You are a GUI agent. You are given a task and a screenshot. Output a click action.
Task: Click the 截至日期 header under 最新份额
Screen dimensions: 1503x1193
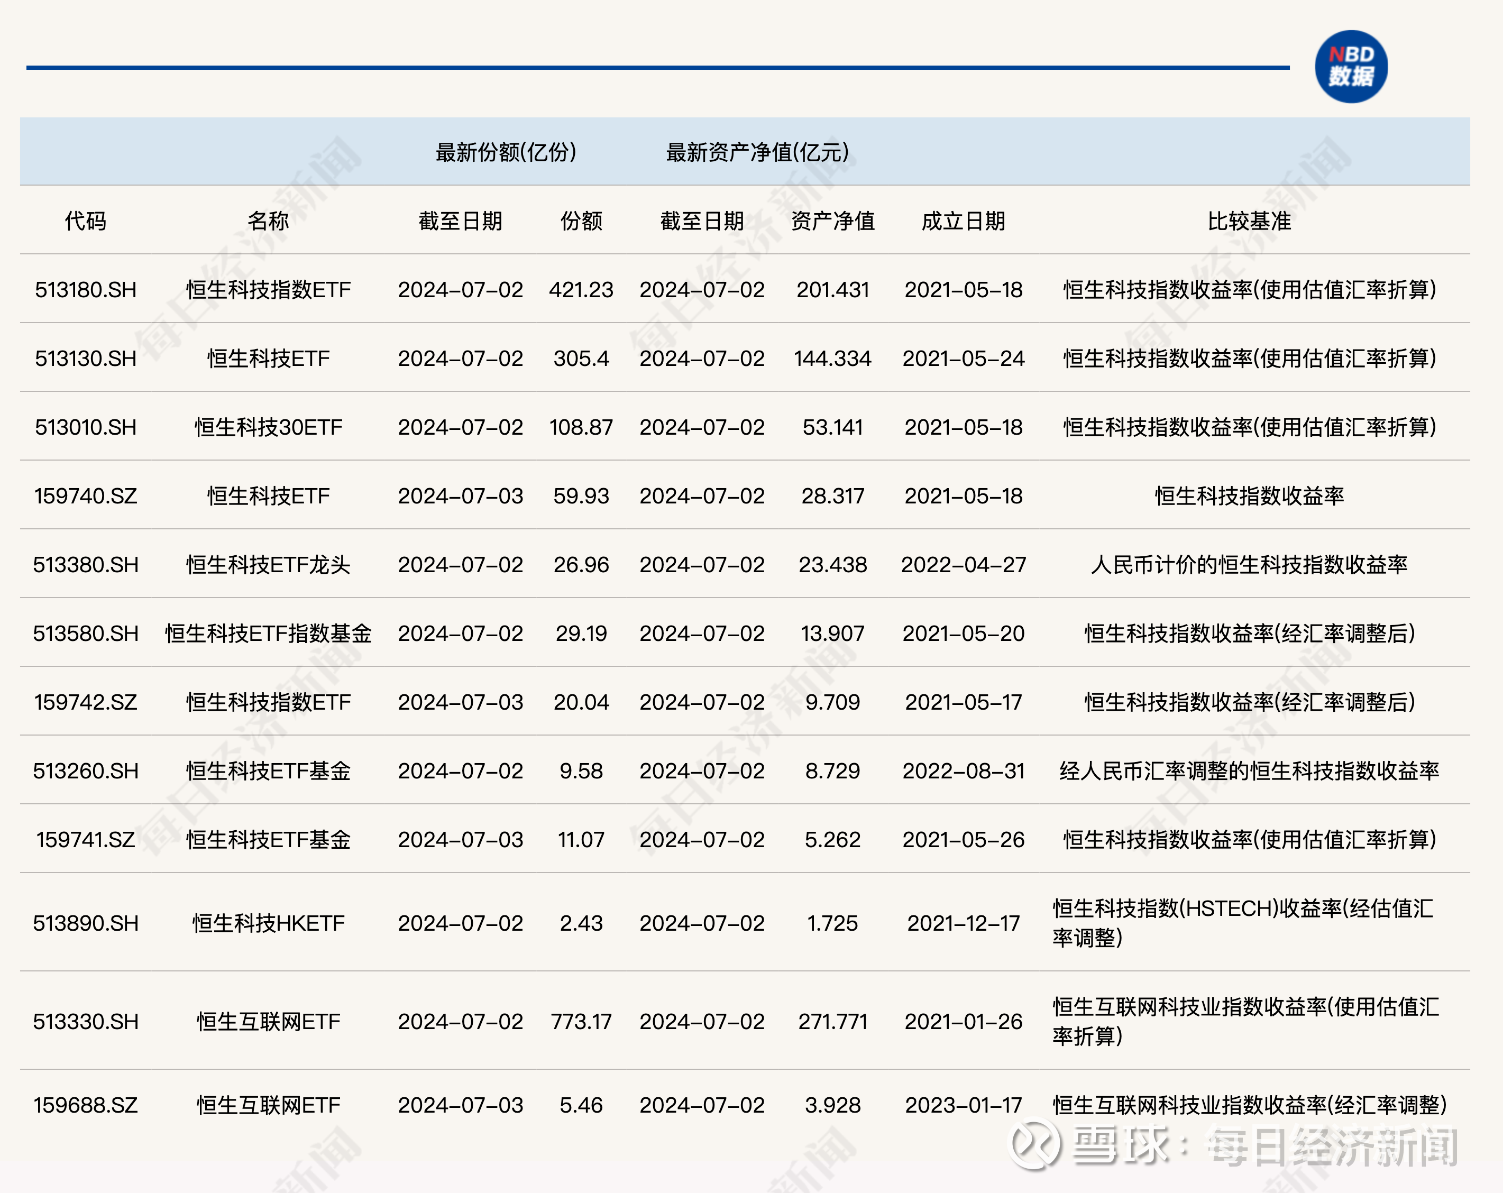point(461,221)
